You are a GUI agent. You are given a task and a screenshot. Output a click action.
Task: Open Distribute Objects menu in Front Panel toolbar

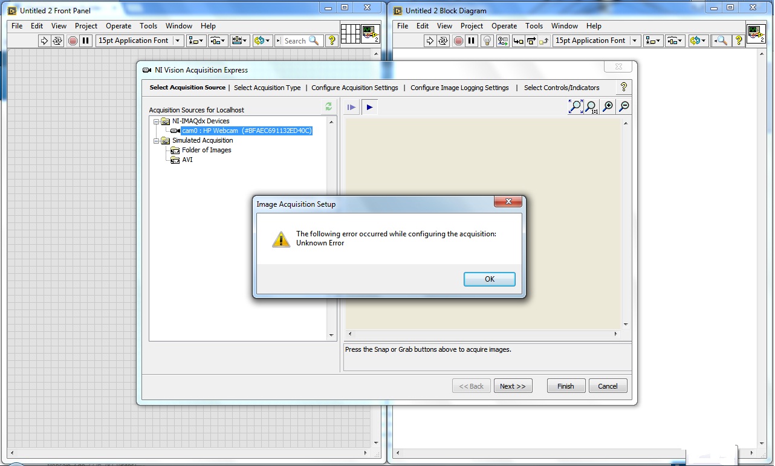click(218, 40)
